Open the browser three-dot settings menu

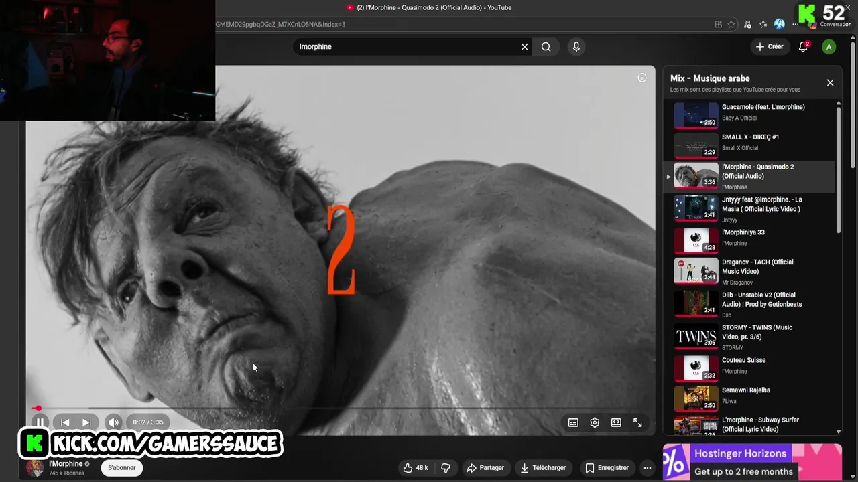(x=795, y=24)
